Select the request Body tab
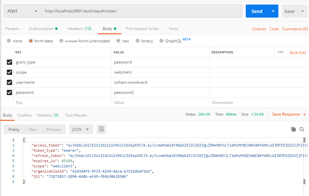 pyautogui.click(x=110, y=29)
